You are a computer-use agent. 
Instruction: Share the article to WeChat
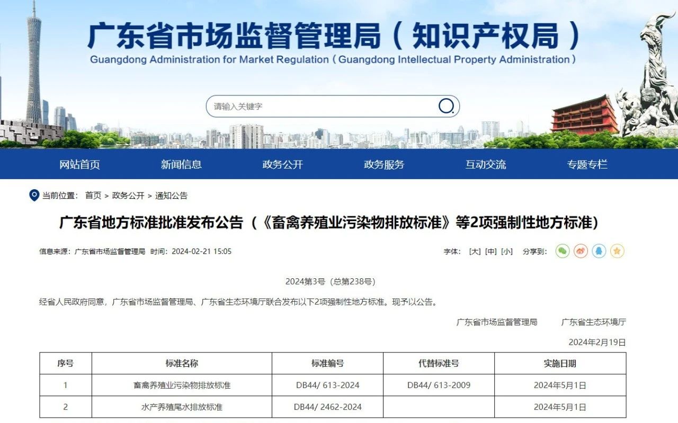563,251
